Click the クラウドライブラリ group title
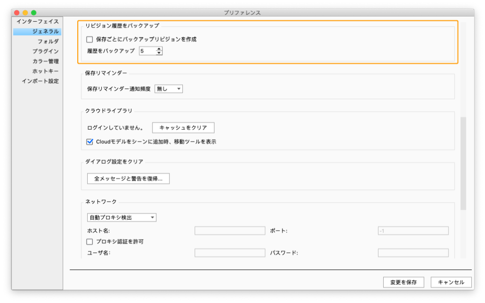This screenshot has height=303, width=485. (108, 111)
